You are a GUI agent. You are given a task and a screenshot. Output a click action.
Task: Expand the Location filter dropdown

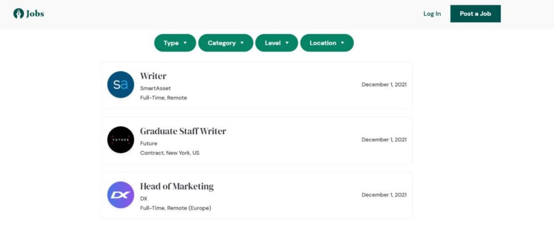point(327,43)
